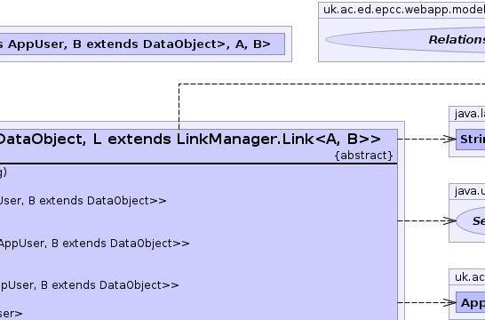Select the uk.ac package label near bottom

coord(470,277)
